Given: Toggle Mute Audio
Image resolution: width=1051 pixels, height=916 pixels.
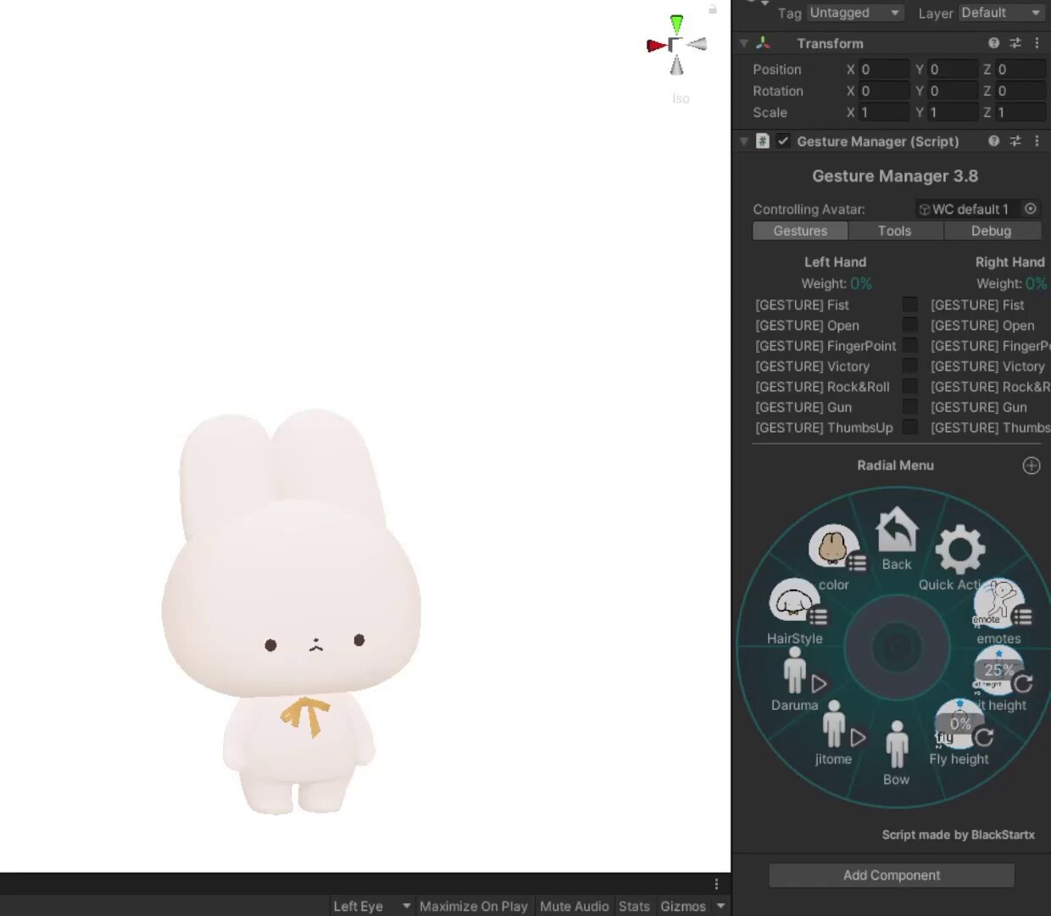Looking at the screenshot, I should tap(575, 906).
